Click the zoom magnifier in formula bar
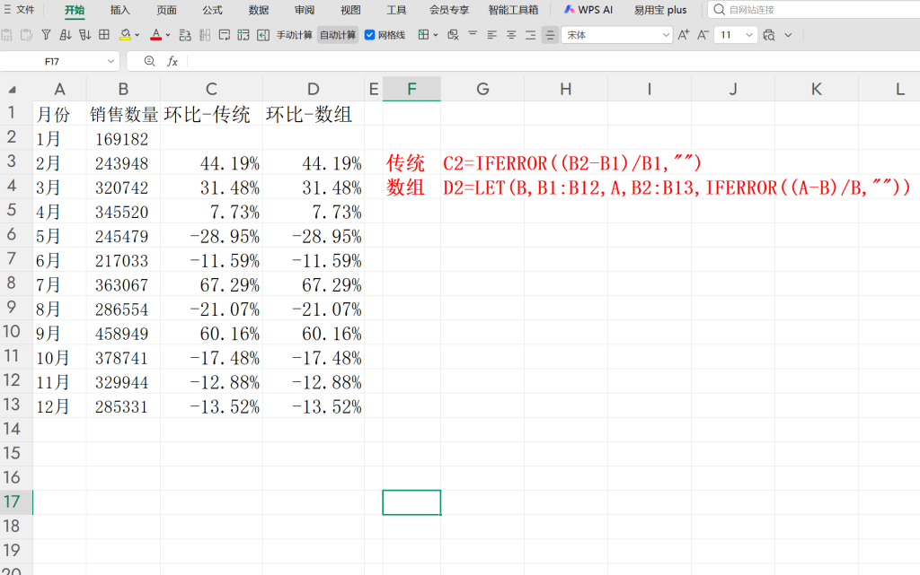920x575 pixels. [150, 61]
